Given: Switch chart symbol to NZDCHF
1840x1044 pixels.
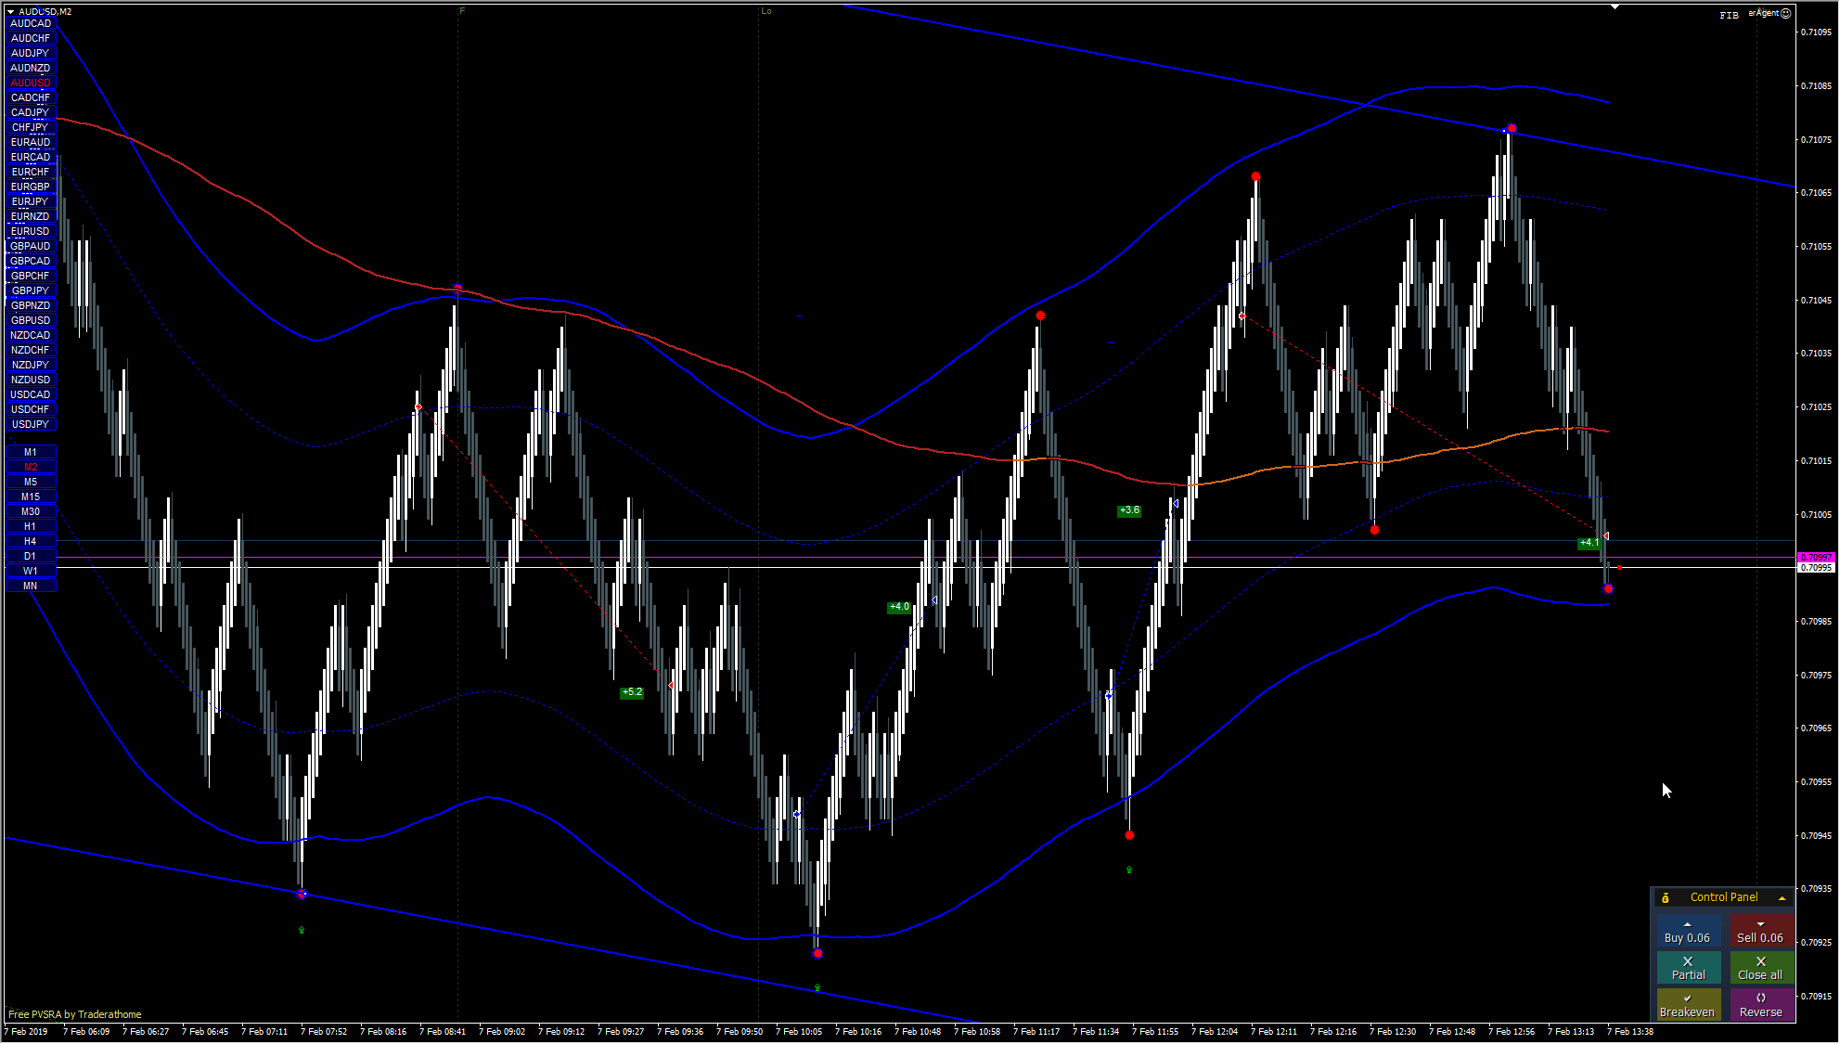Looking at the screenshot, I should click(x=31, y=350).
